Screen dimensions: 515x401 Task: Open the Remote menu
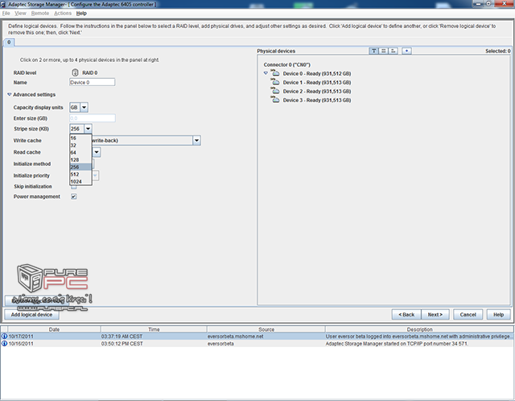(40, 13)
